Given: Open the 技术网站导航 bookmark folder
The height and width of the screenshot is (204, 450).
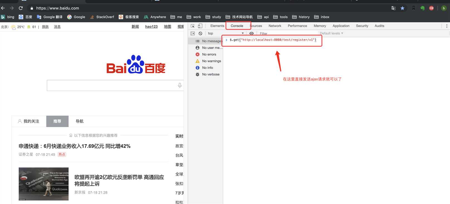Looking at the screenshot, I should click(x=239, y=17).
